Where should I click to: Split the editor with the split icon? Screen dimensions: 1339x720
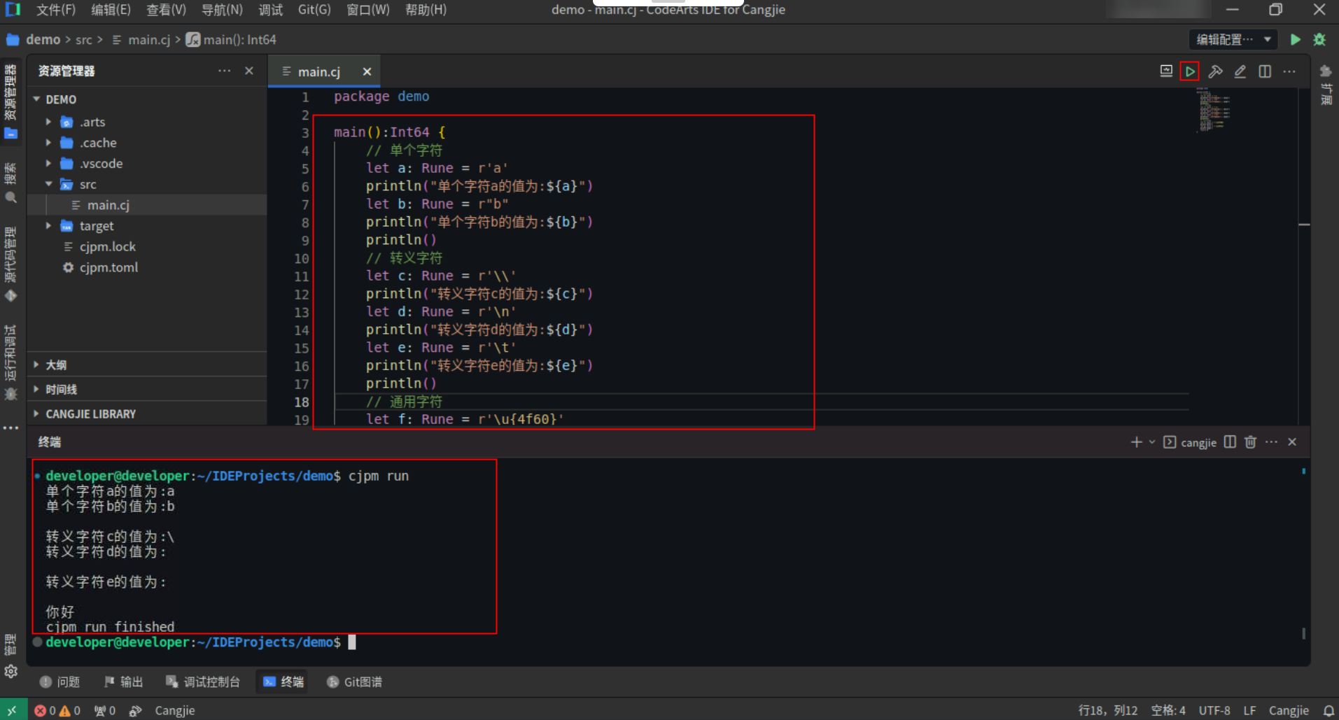click(x=1265, y=71)
